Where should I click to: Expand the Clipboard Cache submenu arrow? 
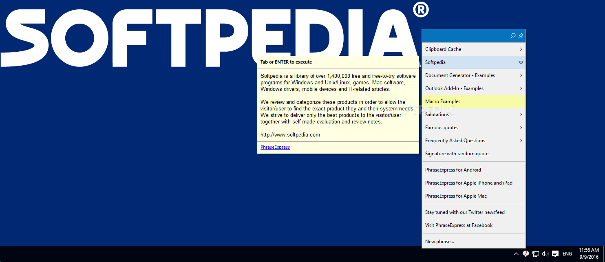(521, 49)
